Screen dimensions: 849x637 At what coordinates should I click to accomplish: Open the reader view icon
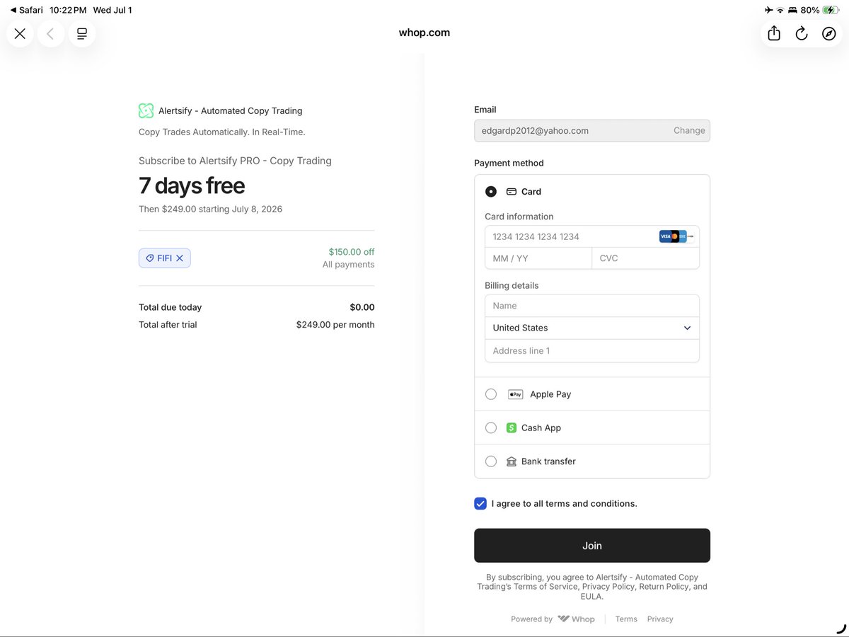tap(82, 33)
